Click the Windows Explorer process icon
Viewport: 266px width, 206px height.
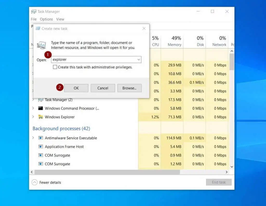40,117
